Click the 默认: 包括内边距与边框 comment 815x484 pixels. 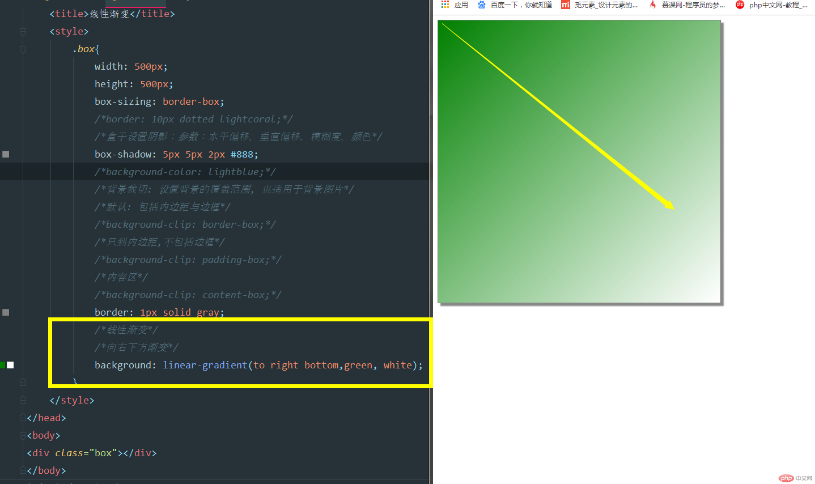click(x=162, y=207)
